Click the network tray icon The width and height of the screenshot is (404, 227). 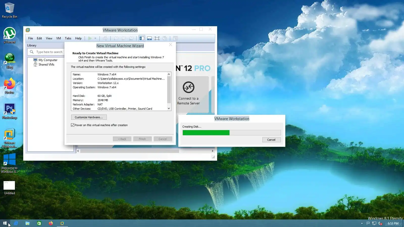click(x=374, y=223)
